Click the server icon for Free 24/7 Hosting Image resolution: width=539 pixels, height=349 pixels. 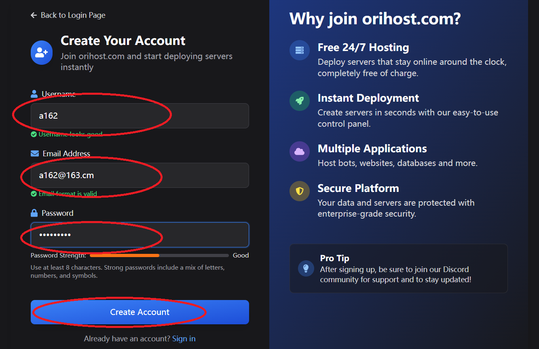click(x=300, y=51)
